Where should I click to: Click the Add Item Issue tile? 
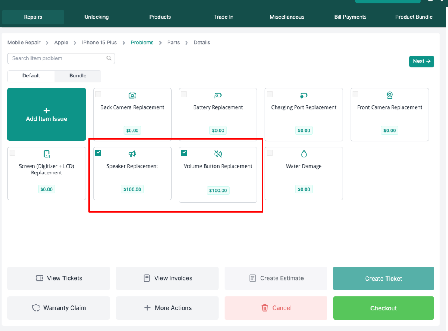pos(47,114)
